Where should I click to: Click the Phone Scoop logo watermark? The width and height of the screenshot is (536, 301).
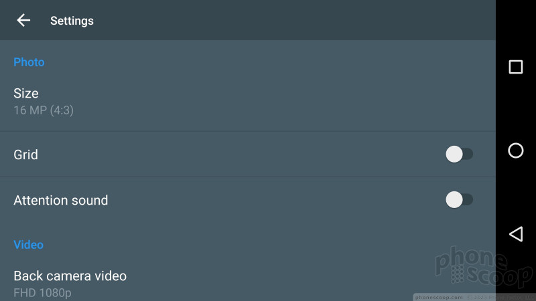click(482, 266)
